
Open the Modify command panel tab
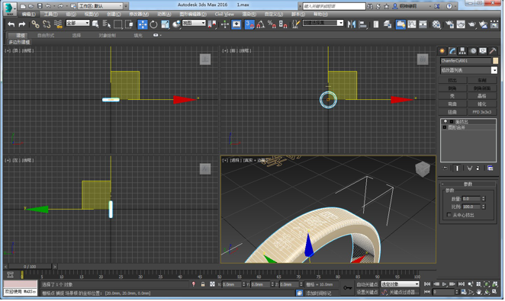click(452, 51)
